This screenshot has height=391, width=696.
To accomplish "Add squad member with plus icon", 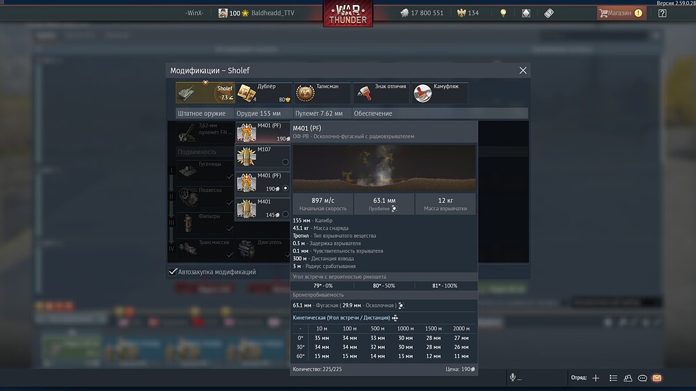I will 596,378.
